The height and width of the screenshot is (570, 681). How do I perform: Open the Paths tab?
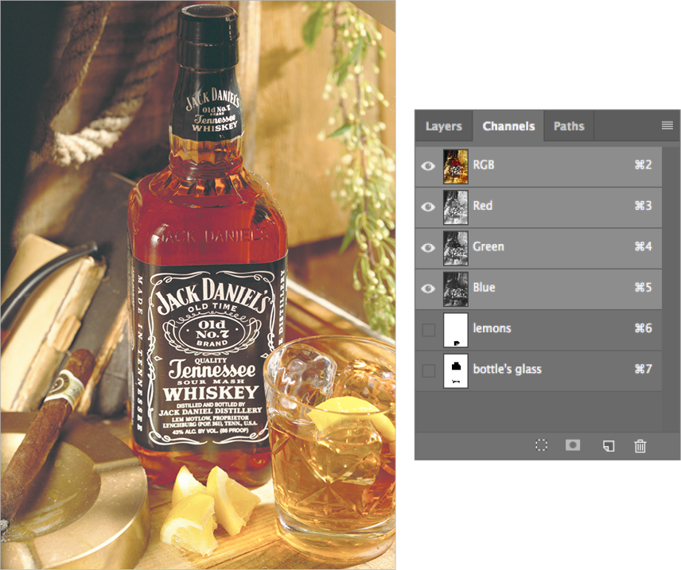coord(569,126)
